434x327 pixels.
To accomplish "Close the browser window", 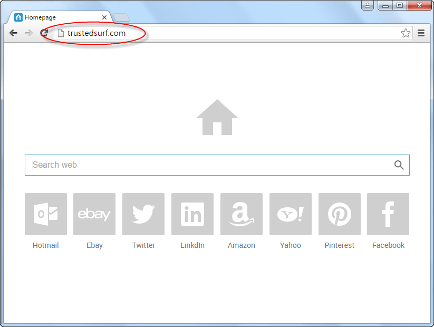I will coord(419,5).
